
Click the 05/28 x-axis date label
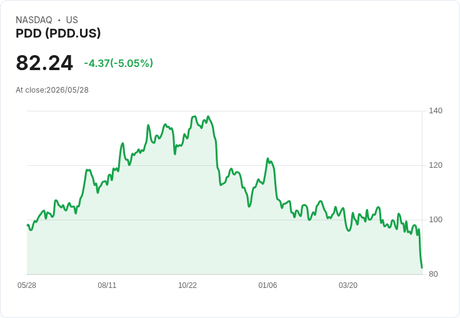point(27,285)
